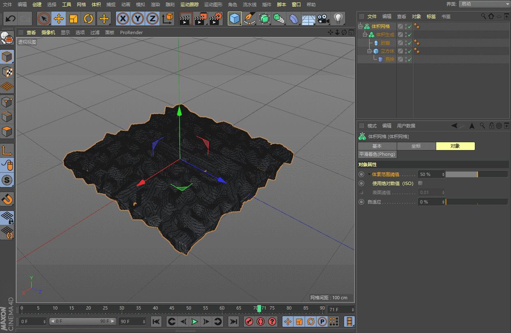Viewport: 511px width, 333px height.
Task: Open the 界面 layout dropdown showing 启动
Action: pyautogui.click(x=484, y=5)
